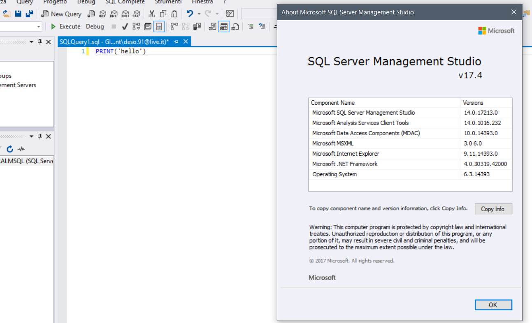The height and width of the screenshot is (323, 532).
Task: Open the Query Options icon
Action: coord(147,27)
